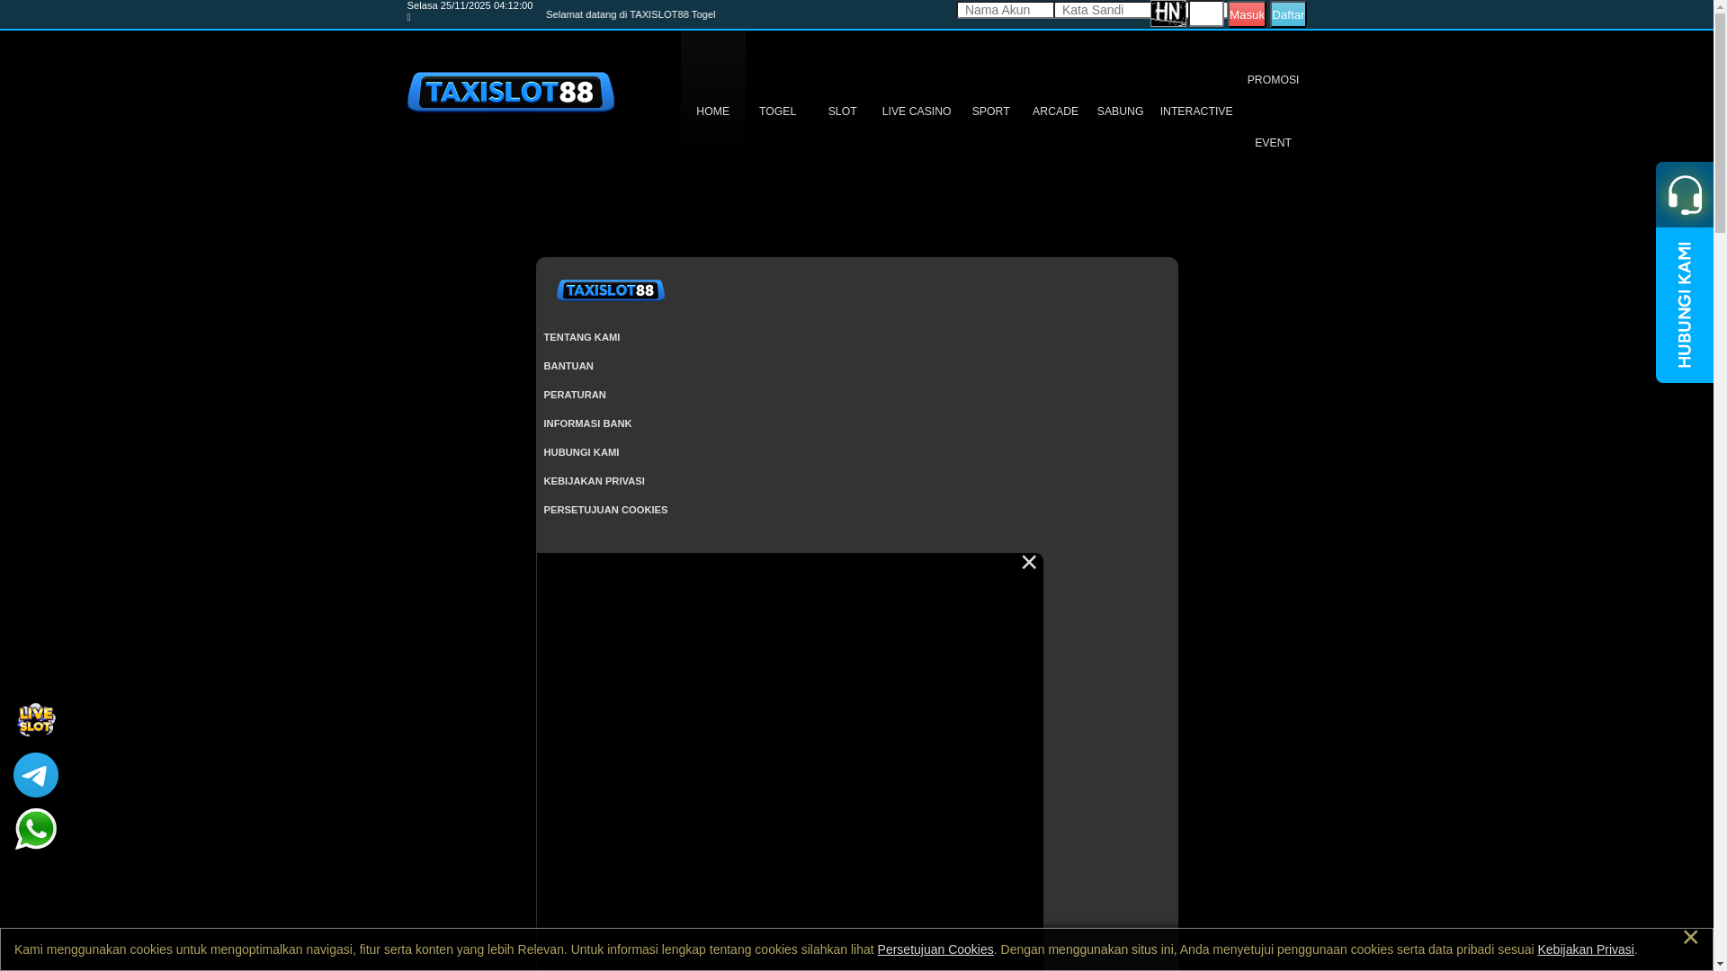Screen dimensions: 1727x971
Task: Click the captcha image
Action: 1168,13
